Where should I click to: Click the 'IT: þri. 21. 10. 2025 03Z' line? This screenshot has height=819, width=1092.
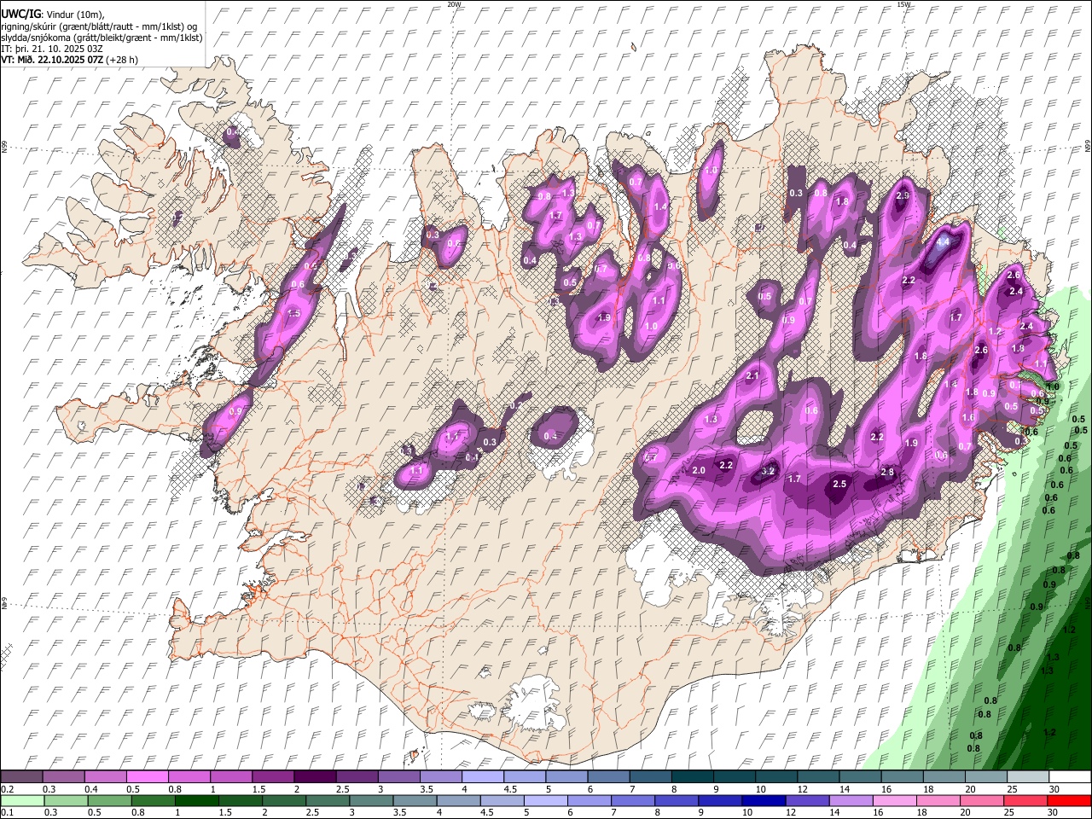(x=51, y=49)
